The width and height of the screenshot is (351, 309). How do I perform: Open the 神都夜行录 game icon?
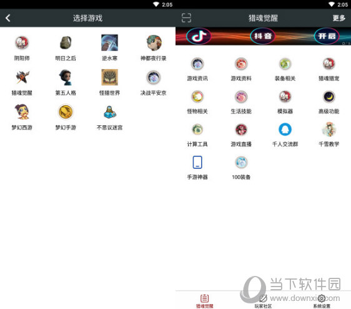click(154, 42)
